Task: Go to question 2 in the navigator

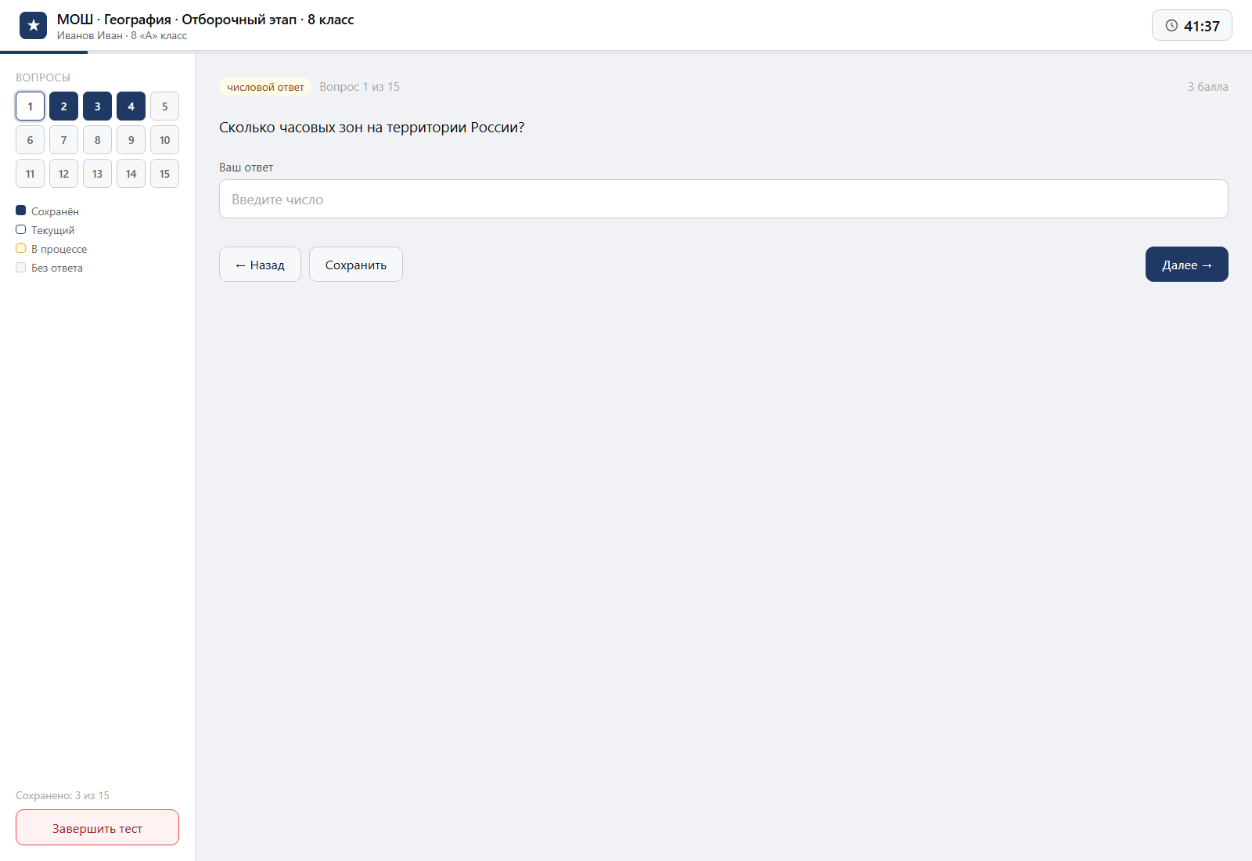Action: tap(63, 106)
